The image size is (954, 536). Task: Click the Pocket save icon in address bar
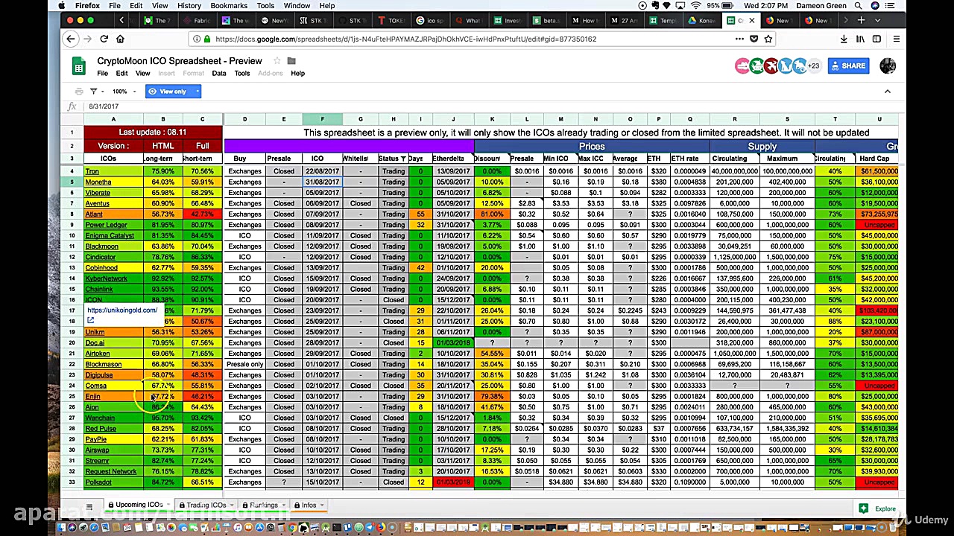754,39
